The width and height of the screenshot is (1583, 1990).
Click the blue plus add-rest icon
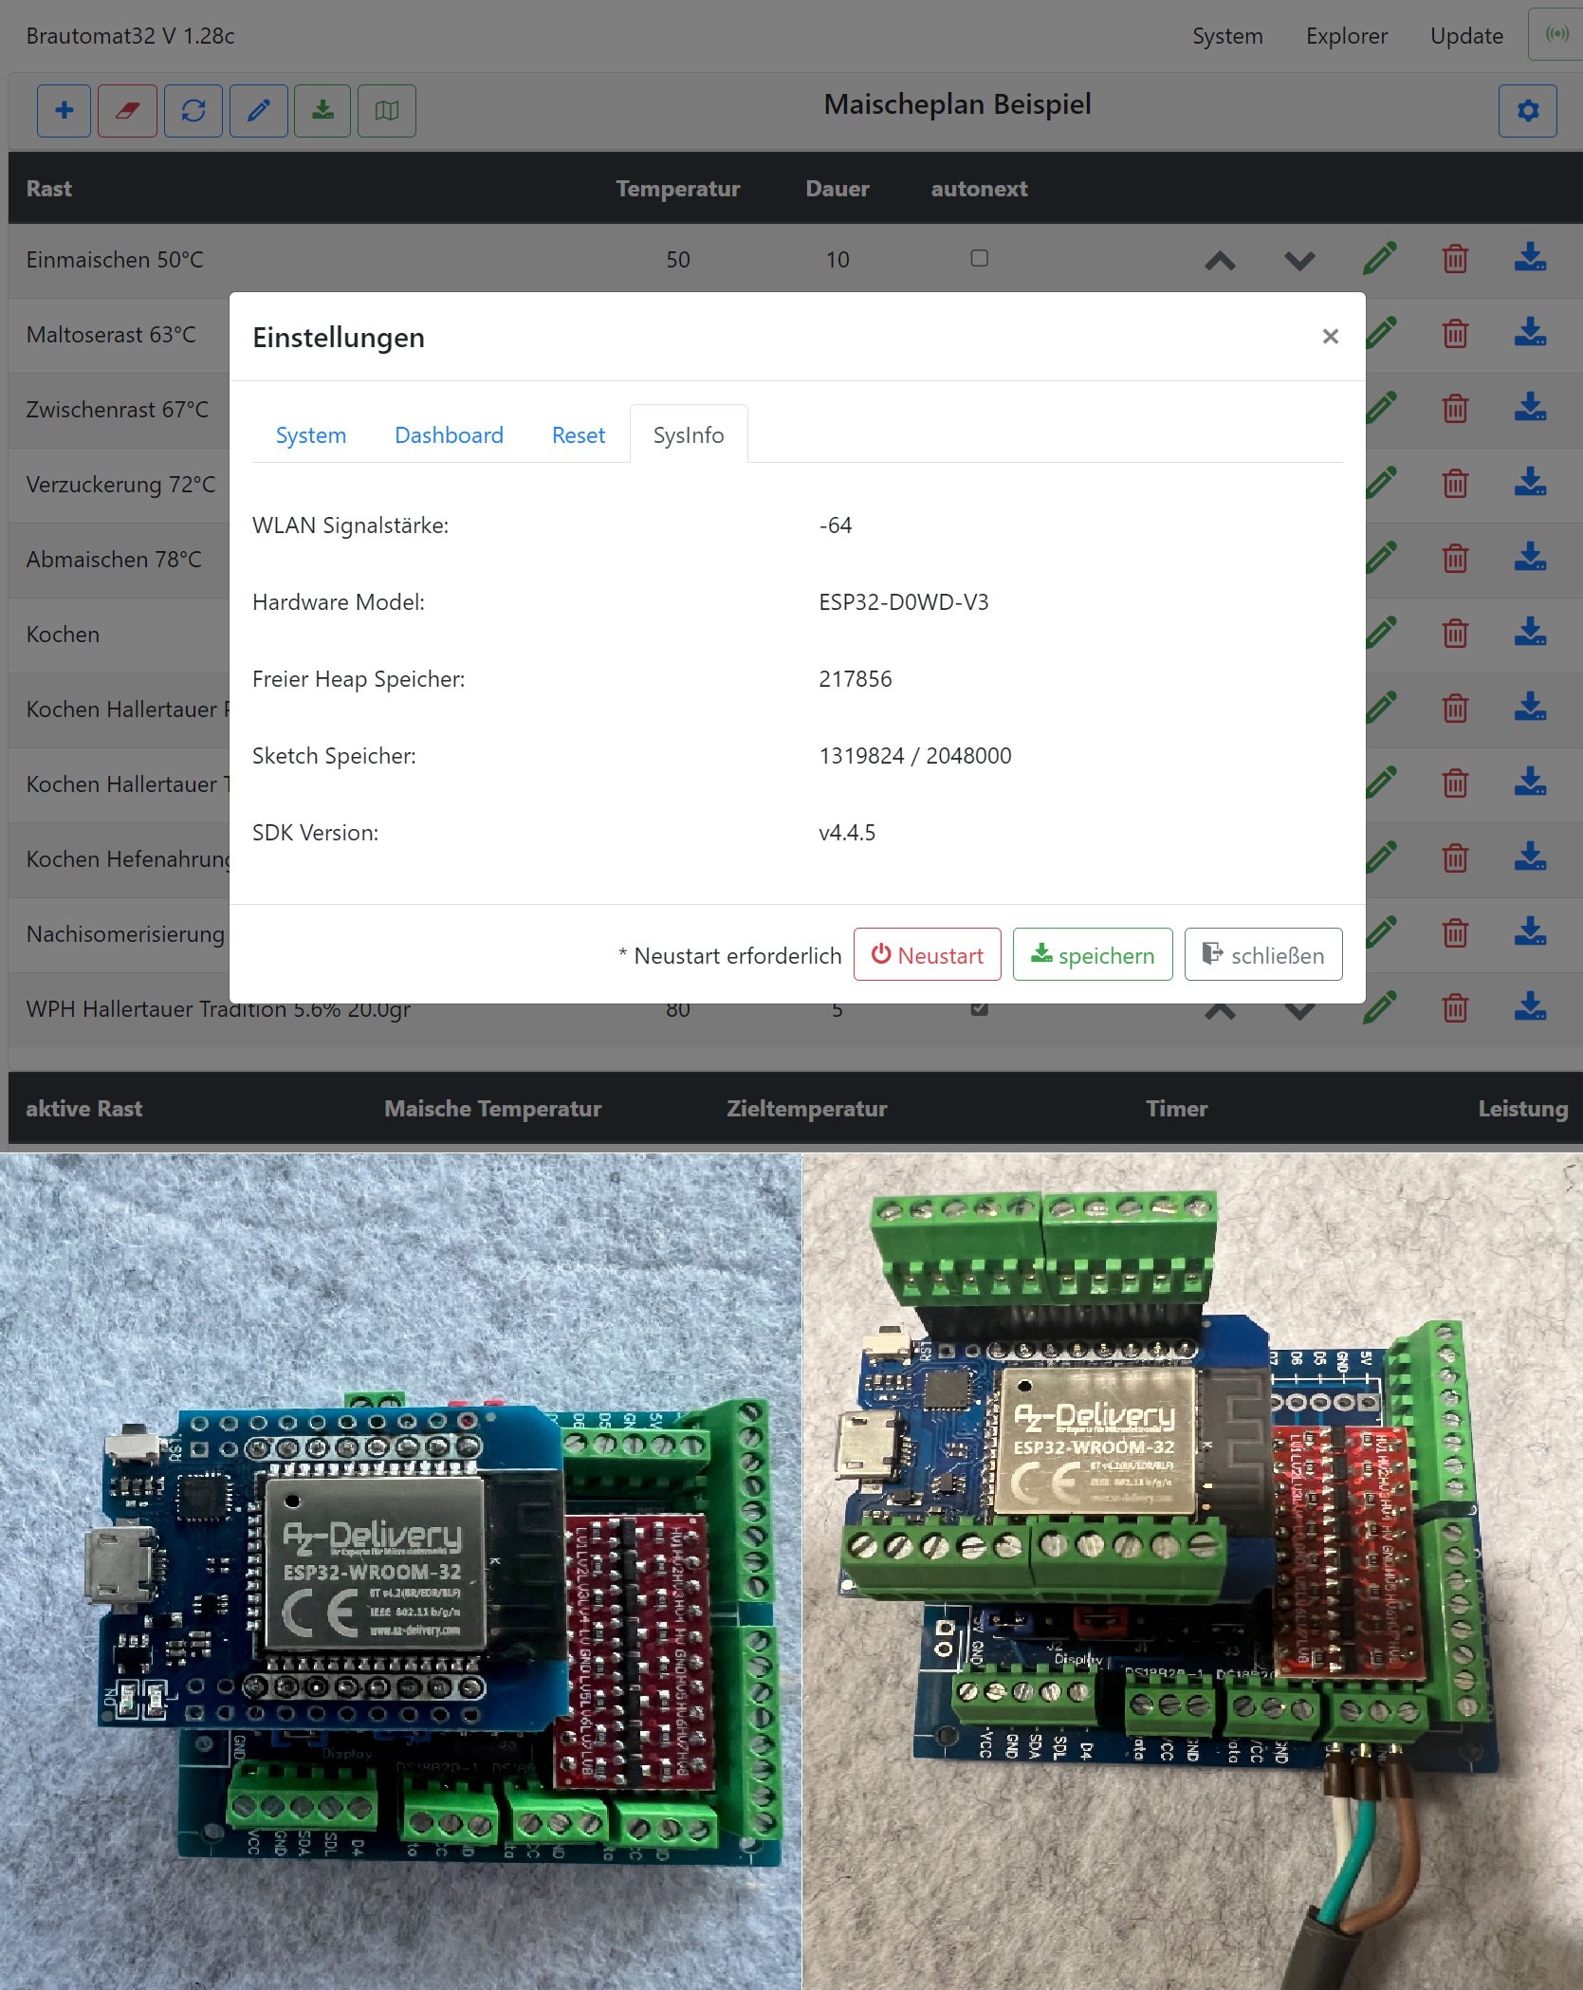click(64, 111)
